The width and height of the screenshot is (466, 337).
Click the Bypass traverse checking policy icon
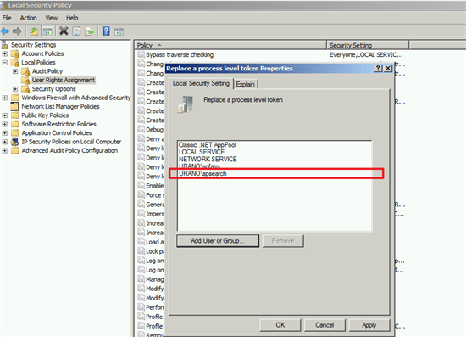pyautogui.click(x=141, y=54)
